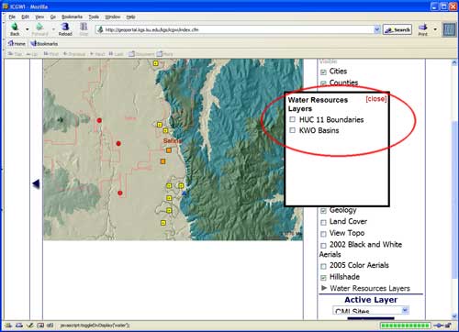Click Previous in the site navigation bar

[74, 54]
